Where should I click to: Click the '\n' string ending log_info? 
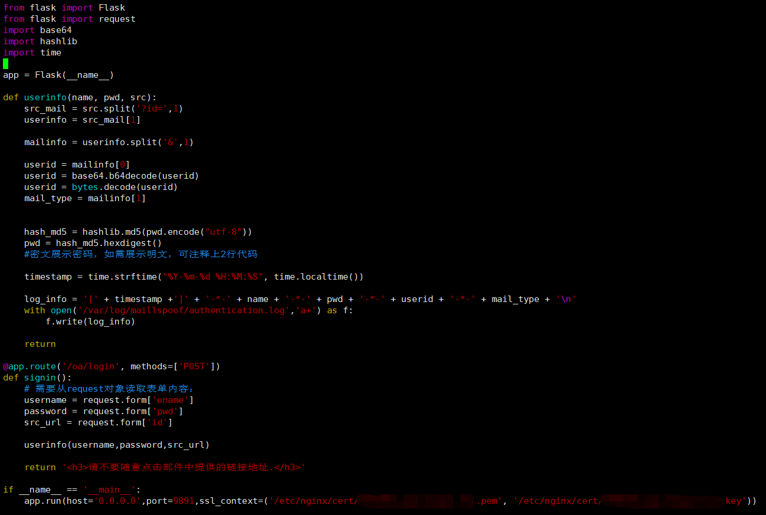[566, 299]
